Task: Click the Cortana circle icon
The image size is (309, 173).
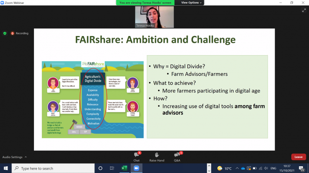Action: click(101, 168)
